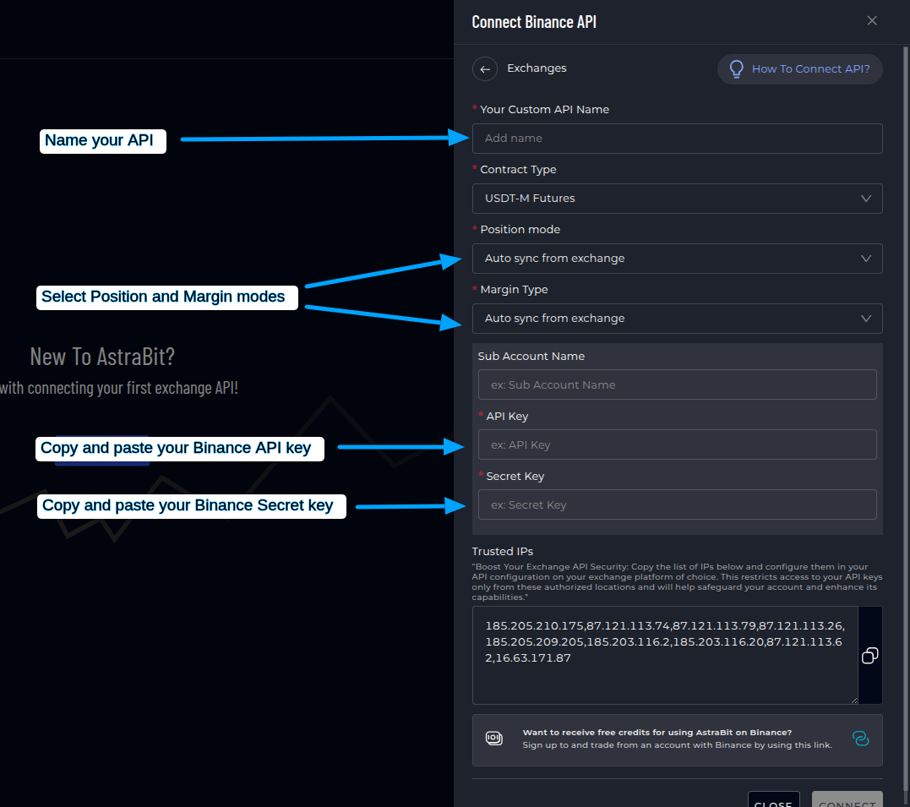Click the free credits coin icon

[494, 739]
